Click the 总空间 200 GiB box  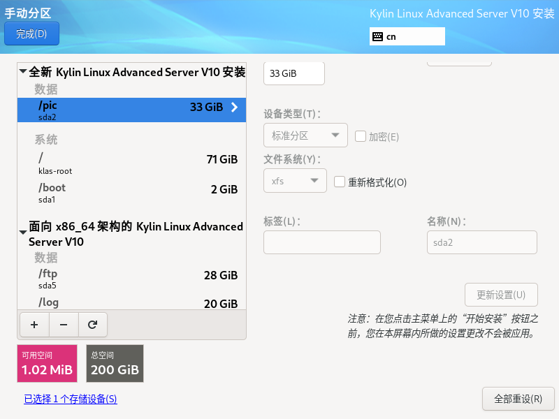click(x=115, y=363)
